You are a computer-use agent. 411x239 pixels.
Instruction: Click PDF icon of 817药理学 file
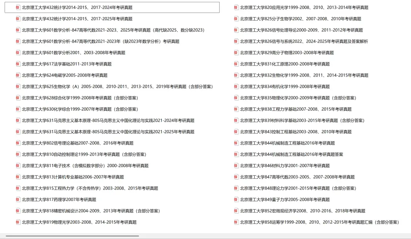(18, 199)
